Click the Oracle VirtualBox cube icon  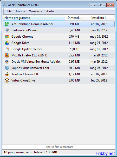[7, 62]
